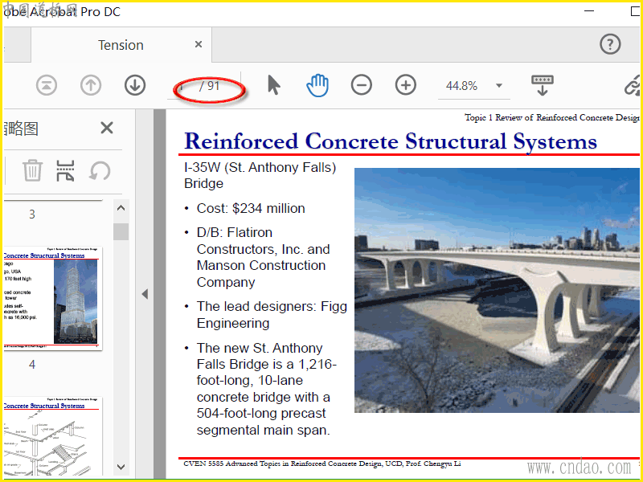The height and width of the screenshot is (482, 643).
Task: Choose the Selection arrow tool
Action: (x=273, y=85)
